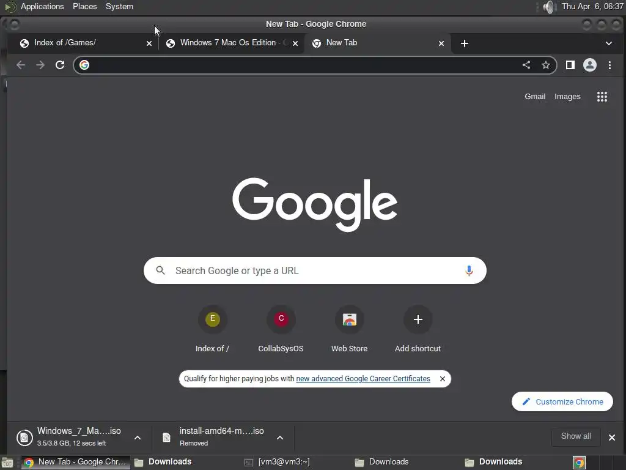
Task: Switch to the Windows 7 Mac Os Edition tab
Action: (x=232, y=43)
